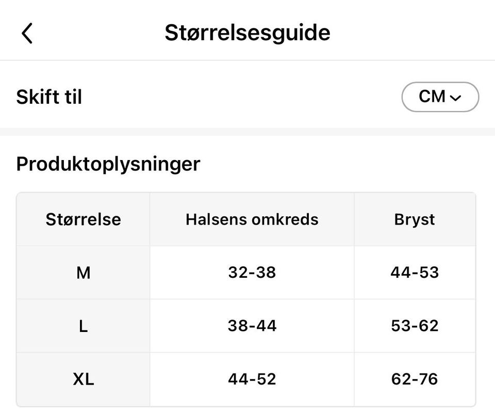Open the CM unit dropdown
Viewport: 495px width, 412px height.
440,97
